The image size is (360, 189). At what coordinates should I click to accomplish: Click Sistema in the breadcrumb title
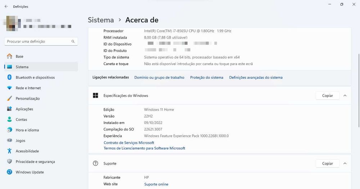pos(101,20)
